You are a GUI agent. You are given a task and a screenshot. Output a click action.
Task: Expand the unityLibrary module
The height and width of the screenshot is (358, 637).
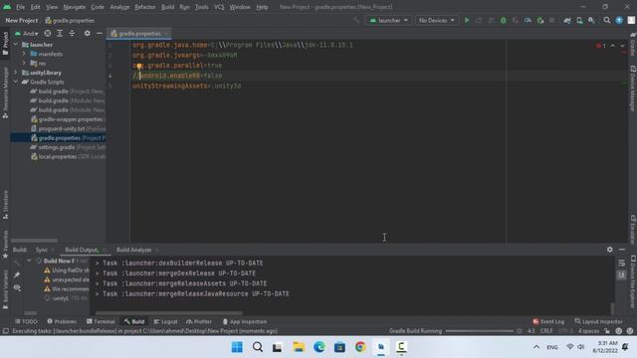tap(16, 73)
